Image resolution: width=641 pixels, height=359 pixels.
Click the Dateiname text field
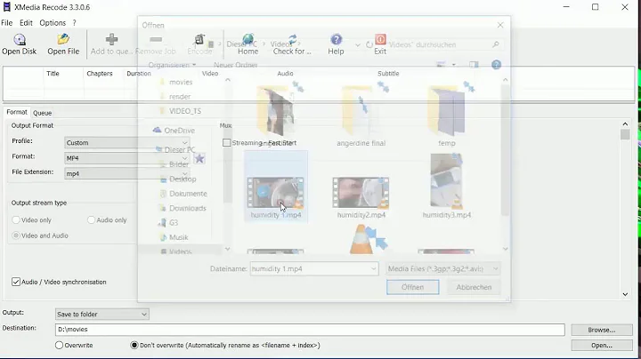coord(314,269)
